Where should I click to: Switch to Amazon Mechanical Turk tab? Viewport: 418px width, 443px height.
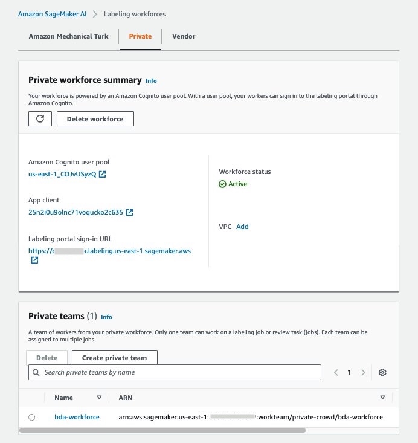(68, 36)
